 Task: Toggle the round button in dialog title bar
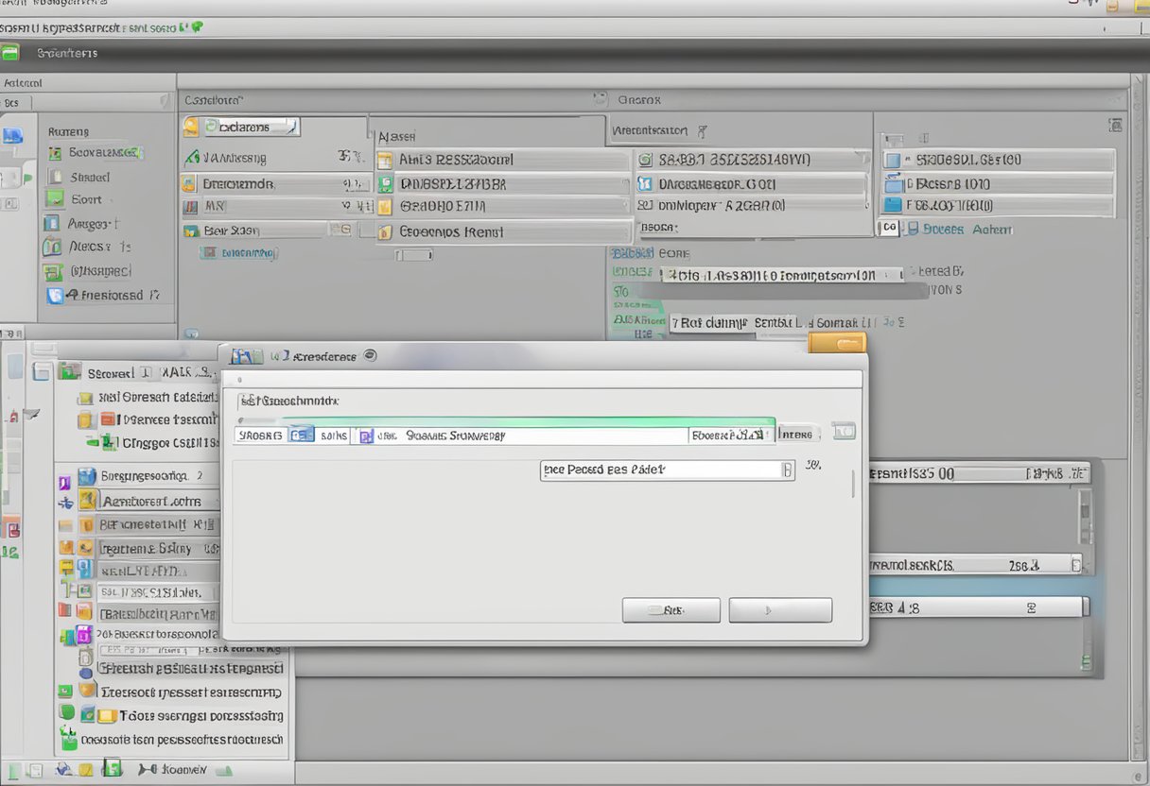[370, 356]
